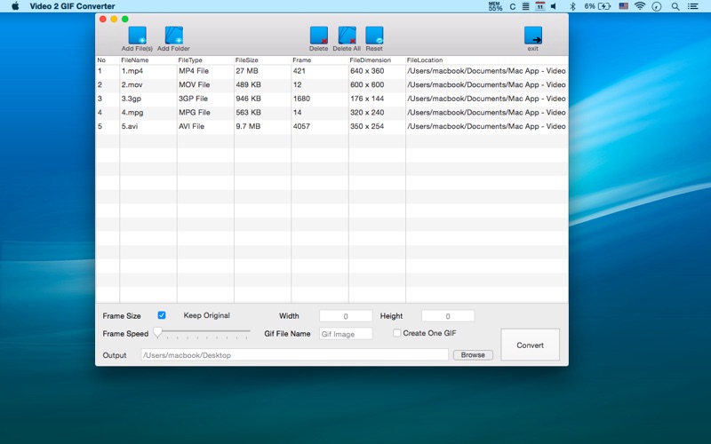Select the 1.mp4 file row
711x444 pixels.
click(332, 71)
